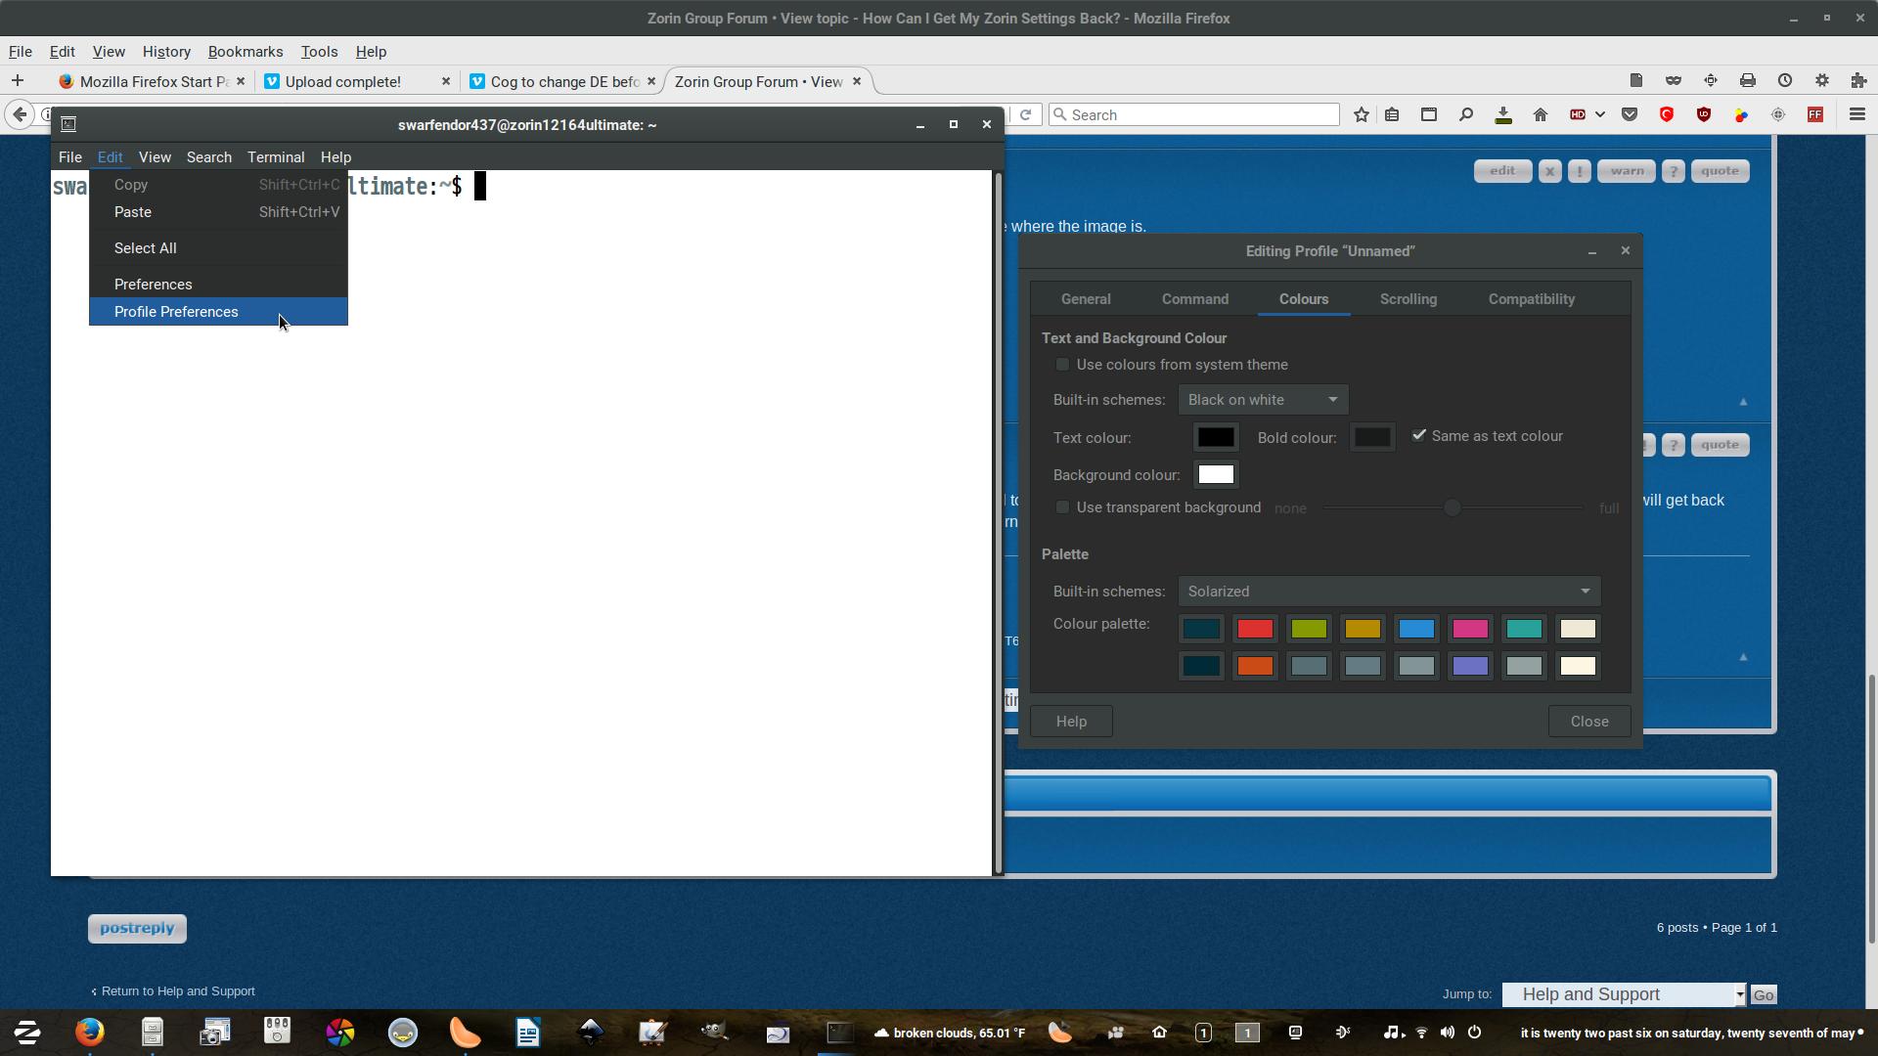Click the private browsing mask icon
This screenshot has height=1056, width=1878.
click(1674, 81)
